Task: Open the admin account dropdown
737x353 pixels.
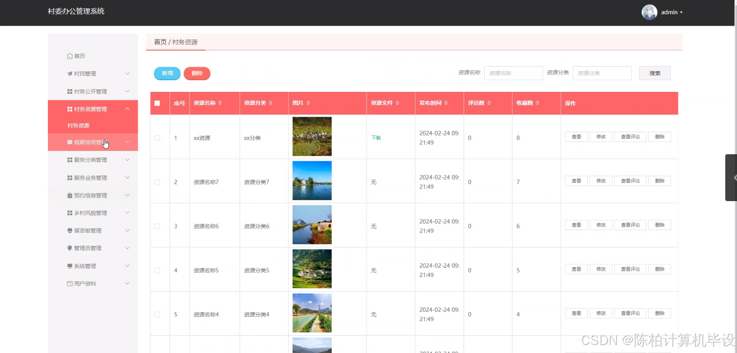Action: (x=672, y=12)
